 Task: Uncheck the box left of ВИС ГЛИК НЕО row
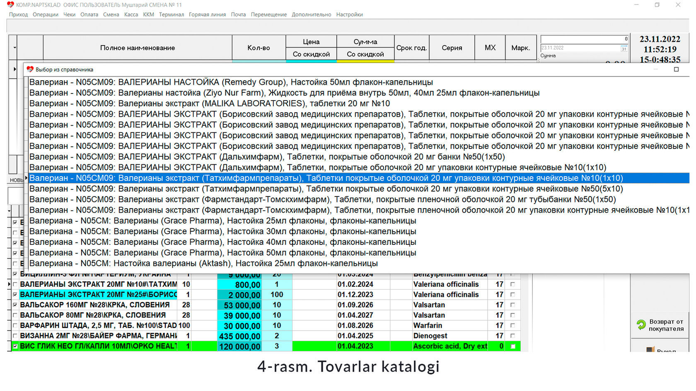click(x=15, y=346)
